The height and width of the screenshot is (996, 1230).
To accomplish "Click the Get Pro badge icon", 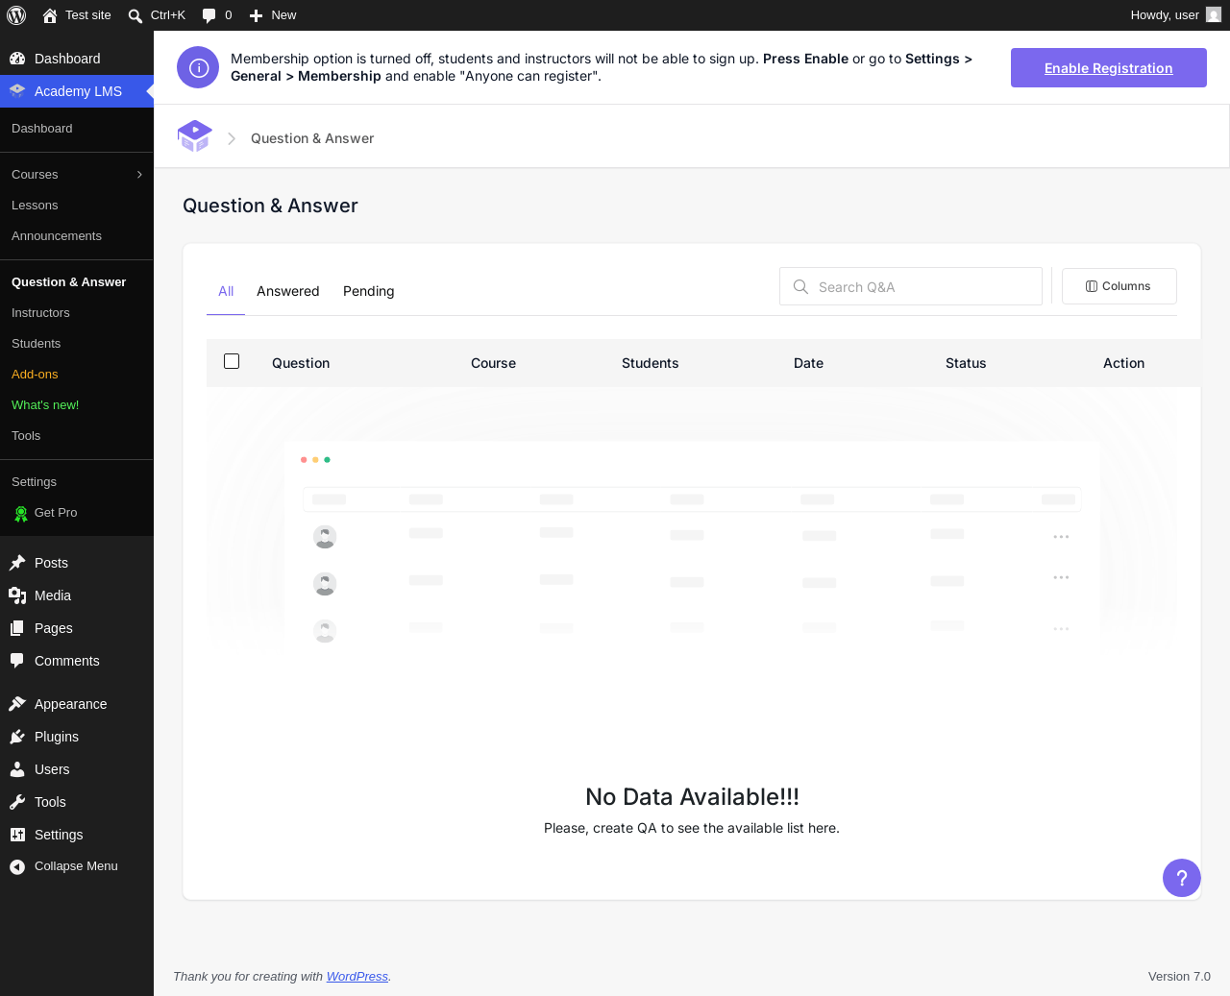I will [x=21, y=514].
